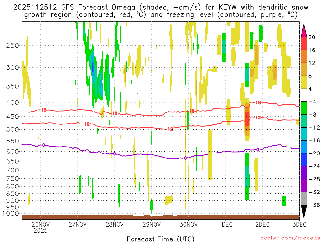Image resolution: width=323 pixels, height=242 pixels.
Task: Select the 28NOV date label
Action: click(115, 224)
